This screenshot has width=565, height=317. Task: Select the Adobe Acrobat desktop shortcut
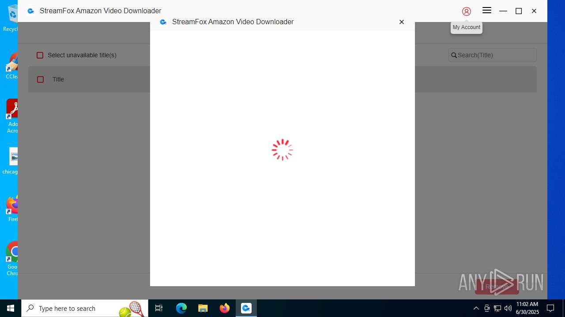tap(11, 117)
